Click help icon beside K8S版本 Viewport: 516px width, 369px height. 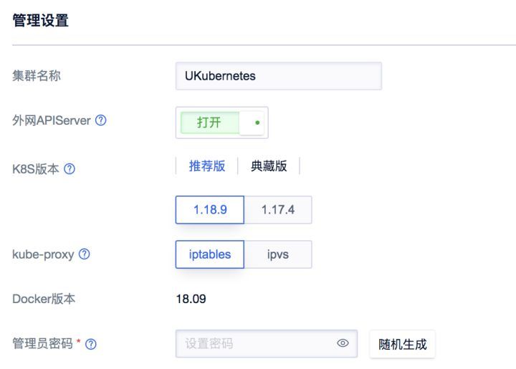point(68,170)
